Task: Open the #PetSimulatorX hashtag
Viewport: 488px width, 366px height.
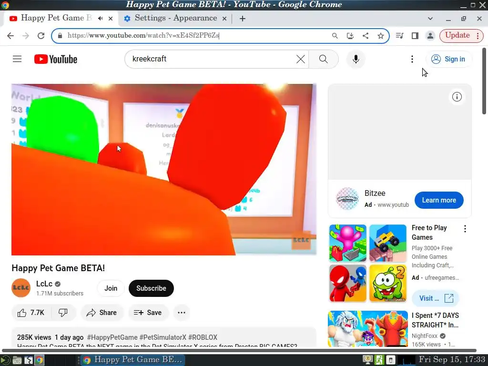Action: coord(163,337)
